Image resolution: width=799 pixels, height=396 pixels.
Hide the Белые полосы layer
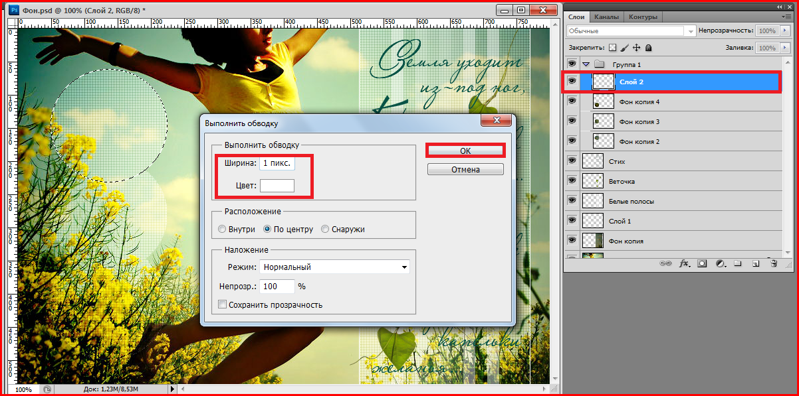572,201
